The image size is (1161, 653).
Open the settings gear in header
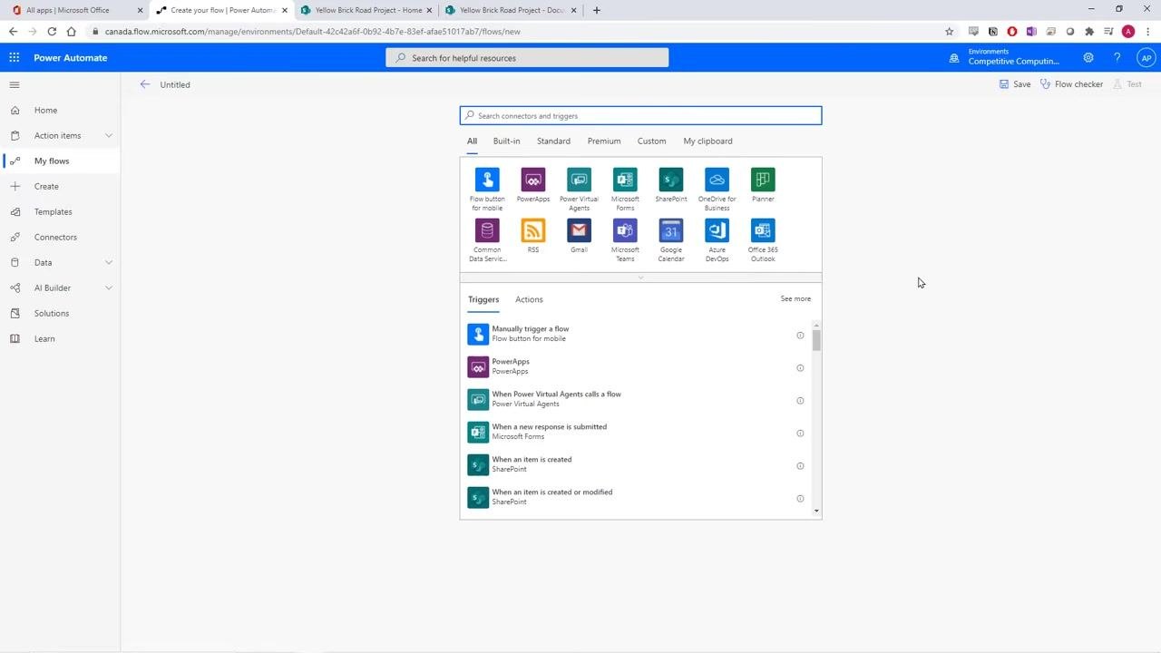coord(1088,57)
